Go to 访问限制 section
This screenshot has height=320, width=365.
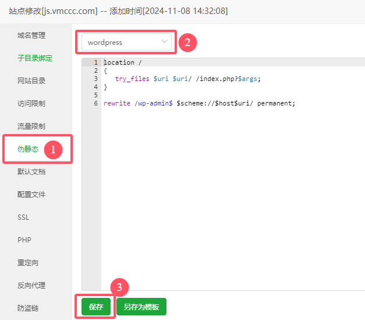pos(31,104)
